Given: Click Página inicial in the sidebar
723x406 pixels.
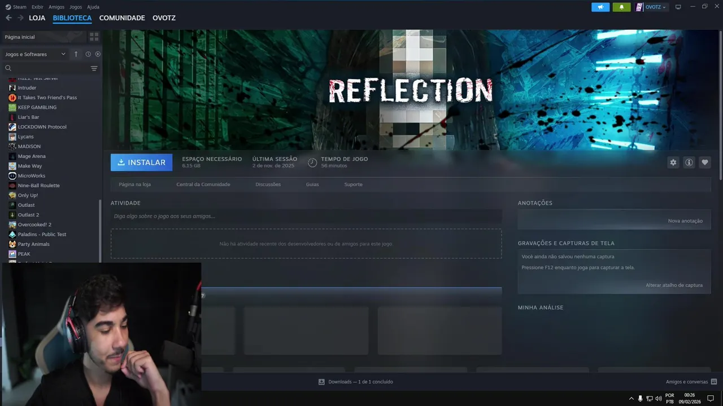Looking at the screenshot, I should [20, 37].
